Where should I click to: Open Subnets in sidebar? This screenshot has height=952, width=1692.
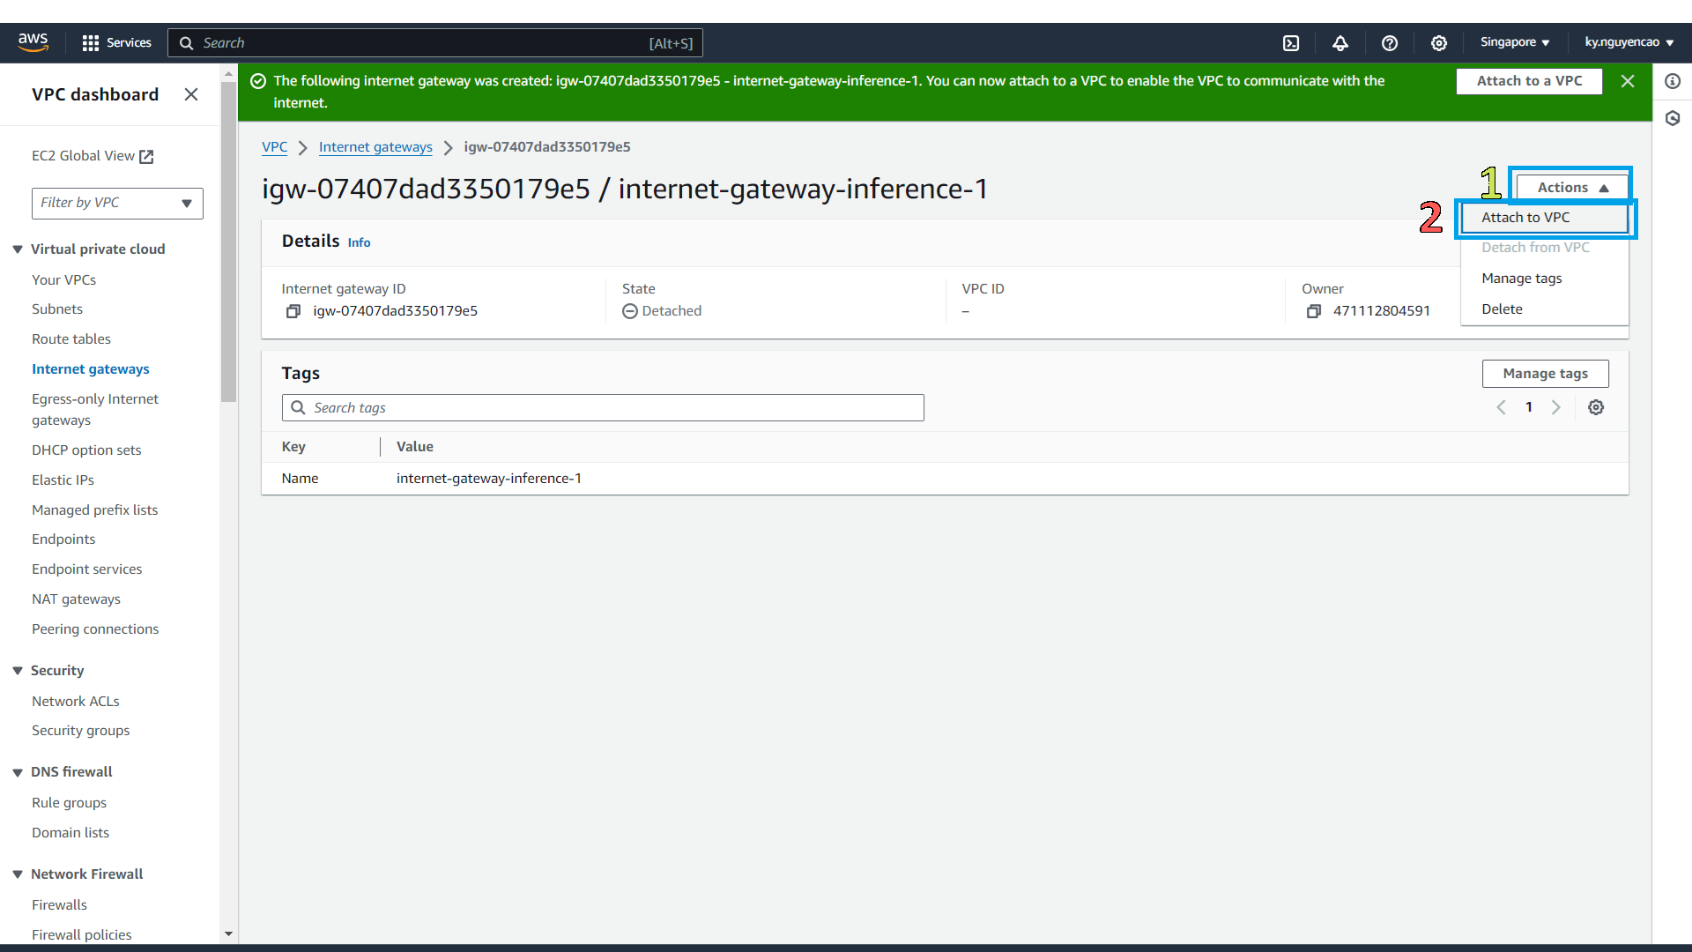click(57, 309)
